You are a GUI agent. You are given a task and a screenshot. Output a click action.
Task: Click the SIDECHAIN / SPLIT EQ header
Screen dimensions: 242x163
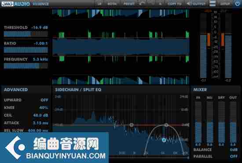78,90
